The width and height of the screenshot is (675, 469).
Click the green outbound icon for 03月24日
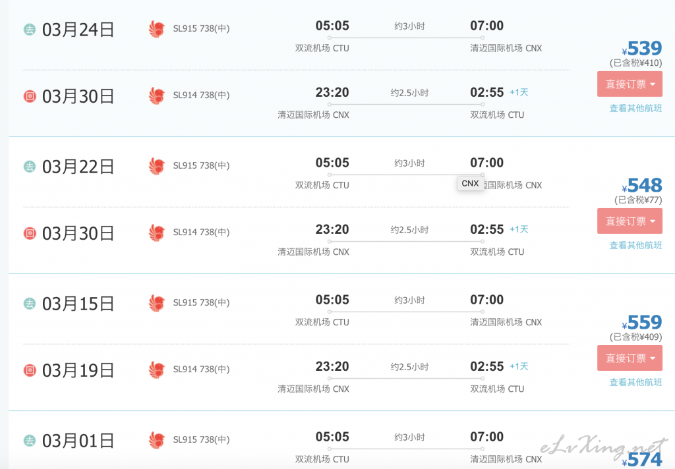click(29, 29)
